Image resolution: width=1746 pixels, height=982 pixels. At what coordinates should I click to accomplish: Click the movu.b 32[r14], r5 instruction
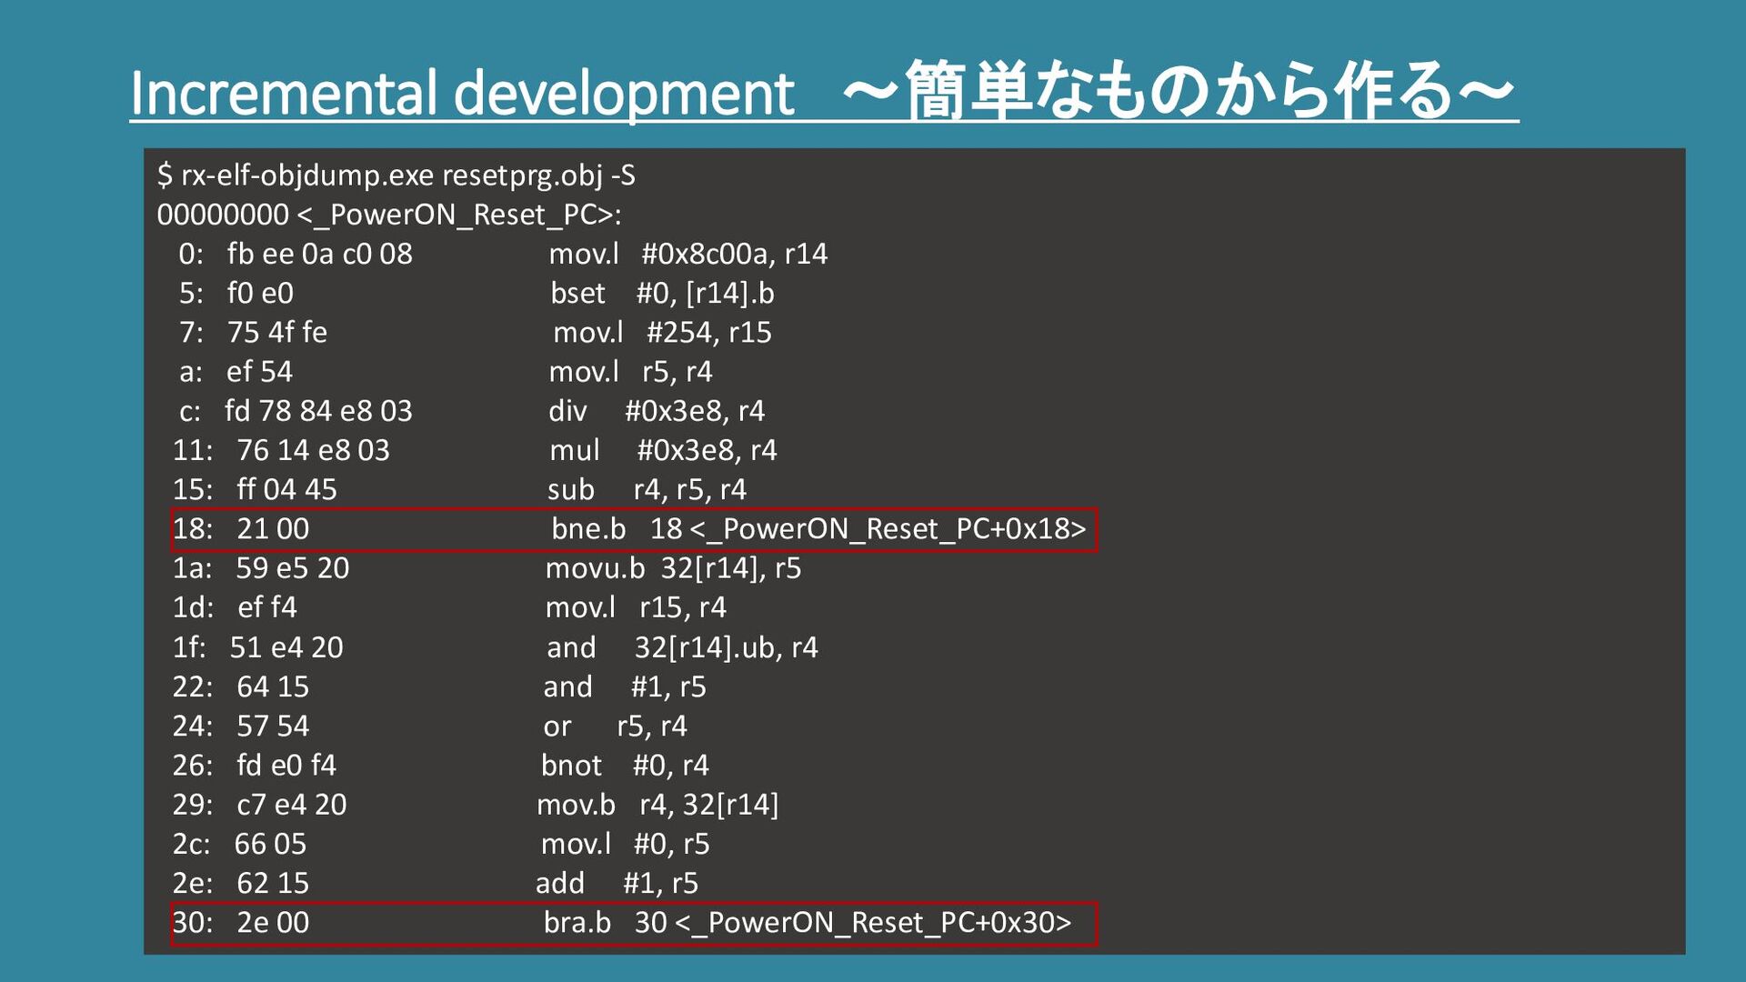[672, 568]
